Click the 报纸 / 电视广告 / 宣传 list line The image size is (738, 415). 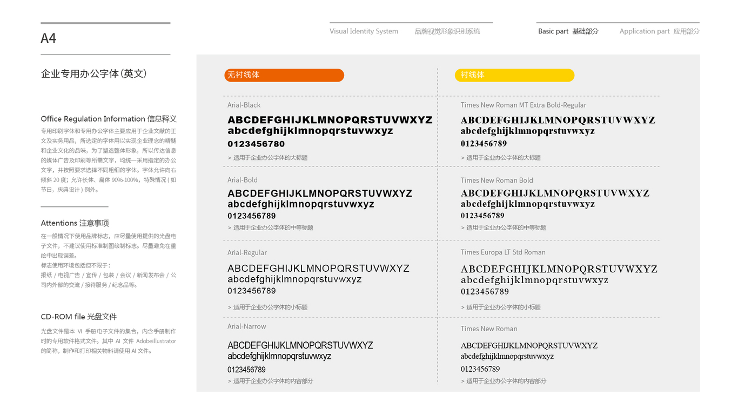pyautogui.click(x=109, y=275)
